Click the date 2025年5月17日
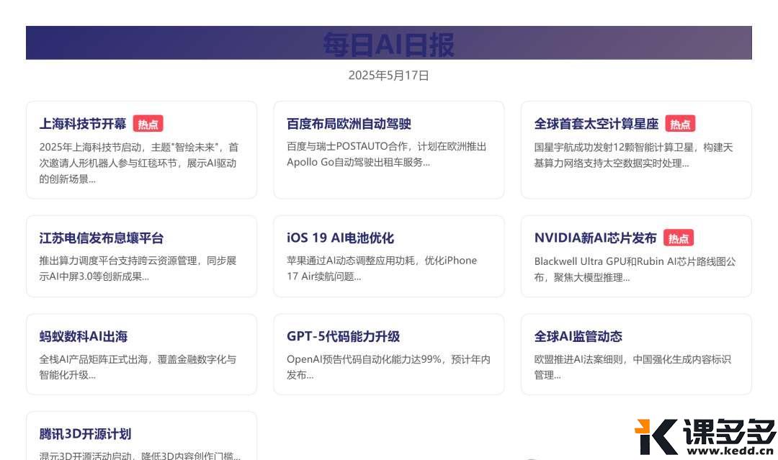The image size is (778, 460). click(x=388, y=76)
